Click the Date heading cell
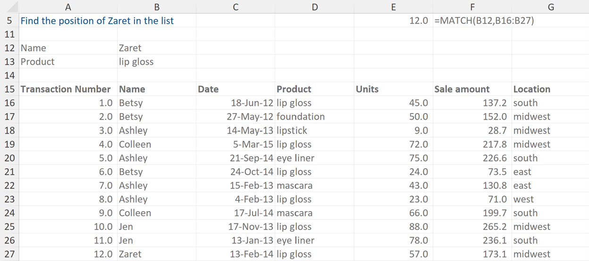 click(235, 89)
